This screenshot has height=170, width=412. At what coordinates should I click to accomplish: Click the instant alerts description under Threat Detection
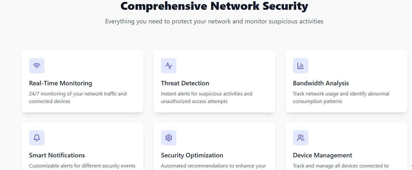point(206,97)
